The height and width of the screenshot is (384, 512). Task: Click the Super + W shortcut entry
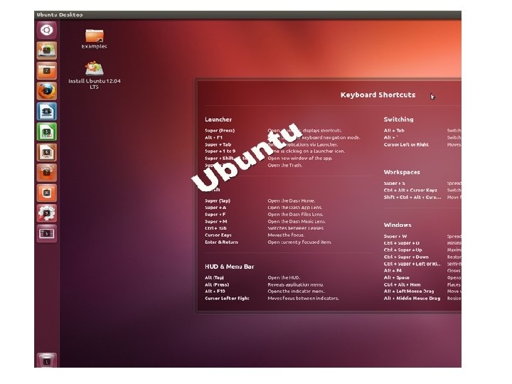coord(395,236)
